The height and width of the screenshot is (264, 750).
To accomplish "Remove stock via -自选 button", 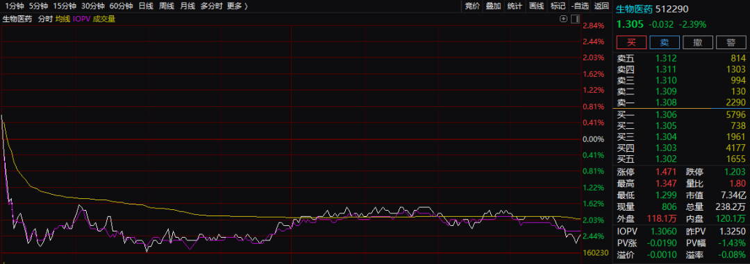I will click(x=580, y=6).
